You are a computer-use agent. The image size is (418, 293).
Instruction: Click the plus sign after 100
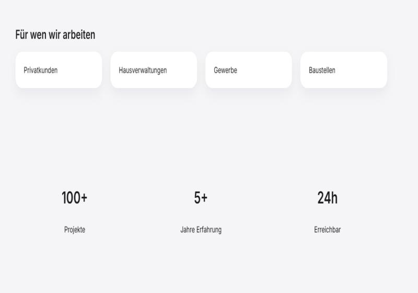coord(84,198)
